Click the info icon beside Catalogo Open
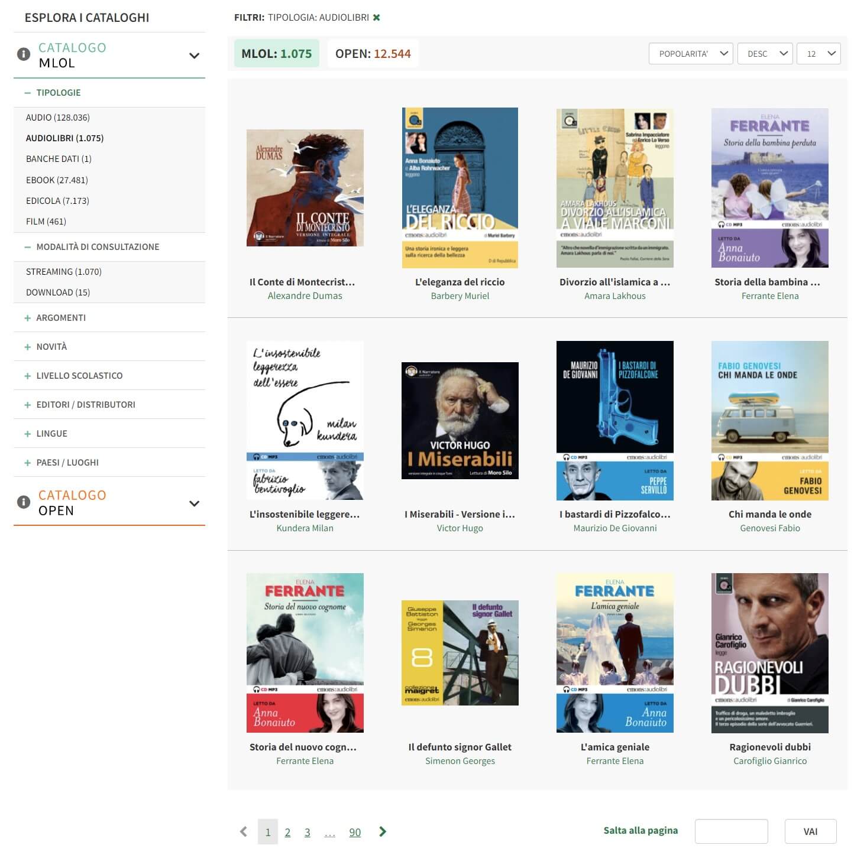 tap(24, 502)
